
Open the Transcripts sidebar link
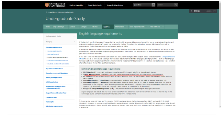[50, 102]
